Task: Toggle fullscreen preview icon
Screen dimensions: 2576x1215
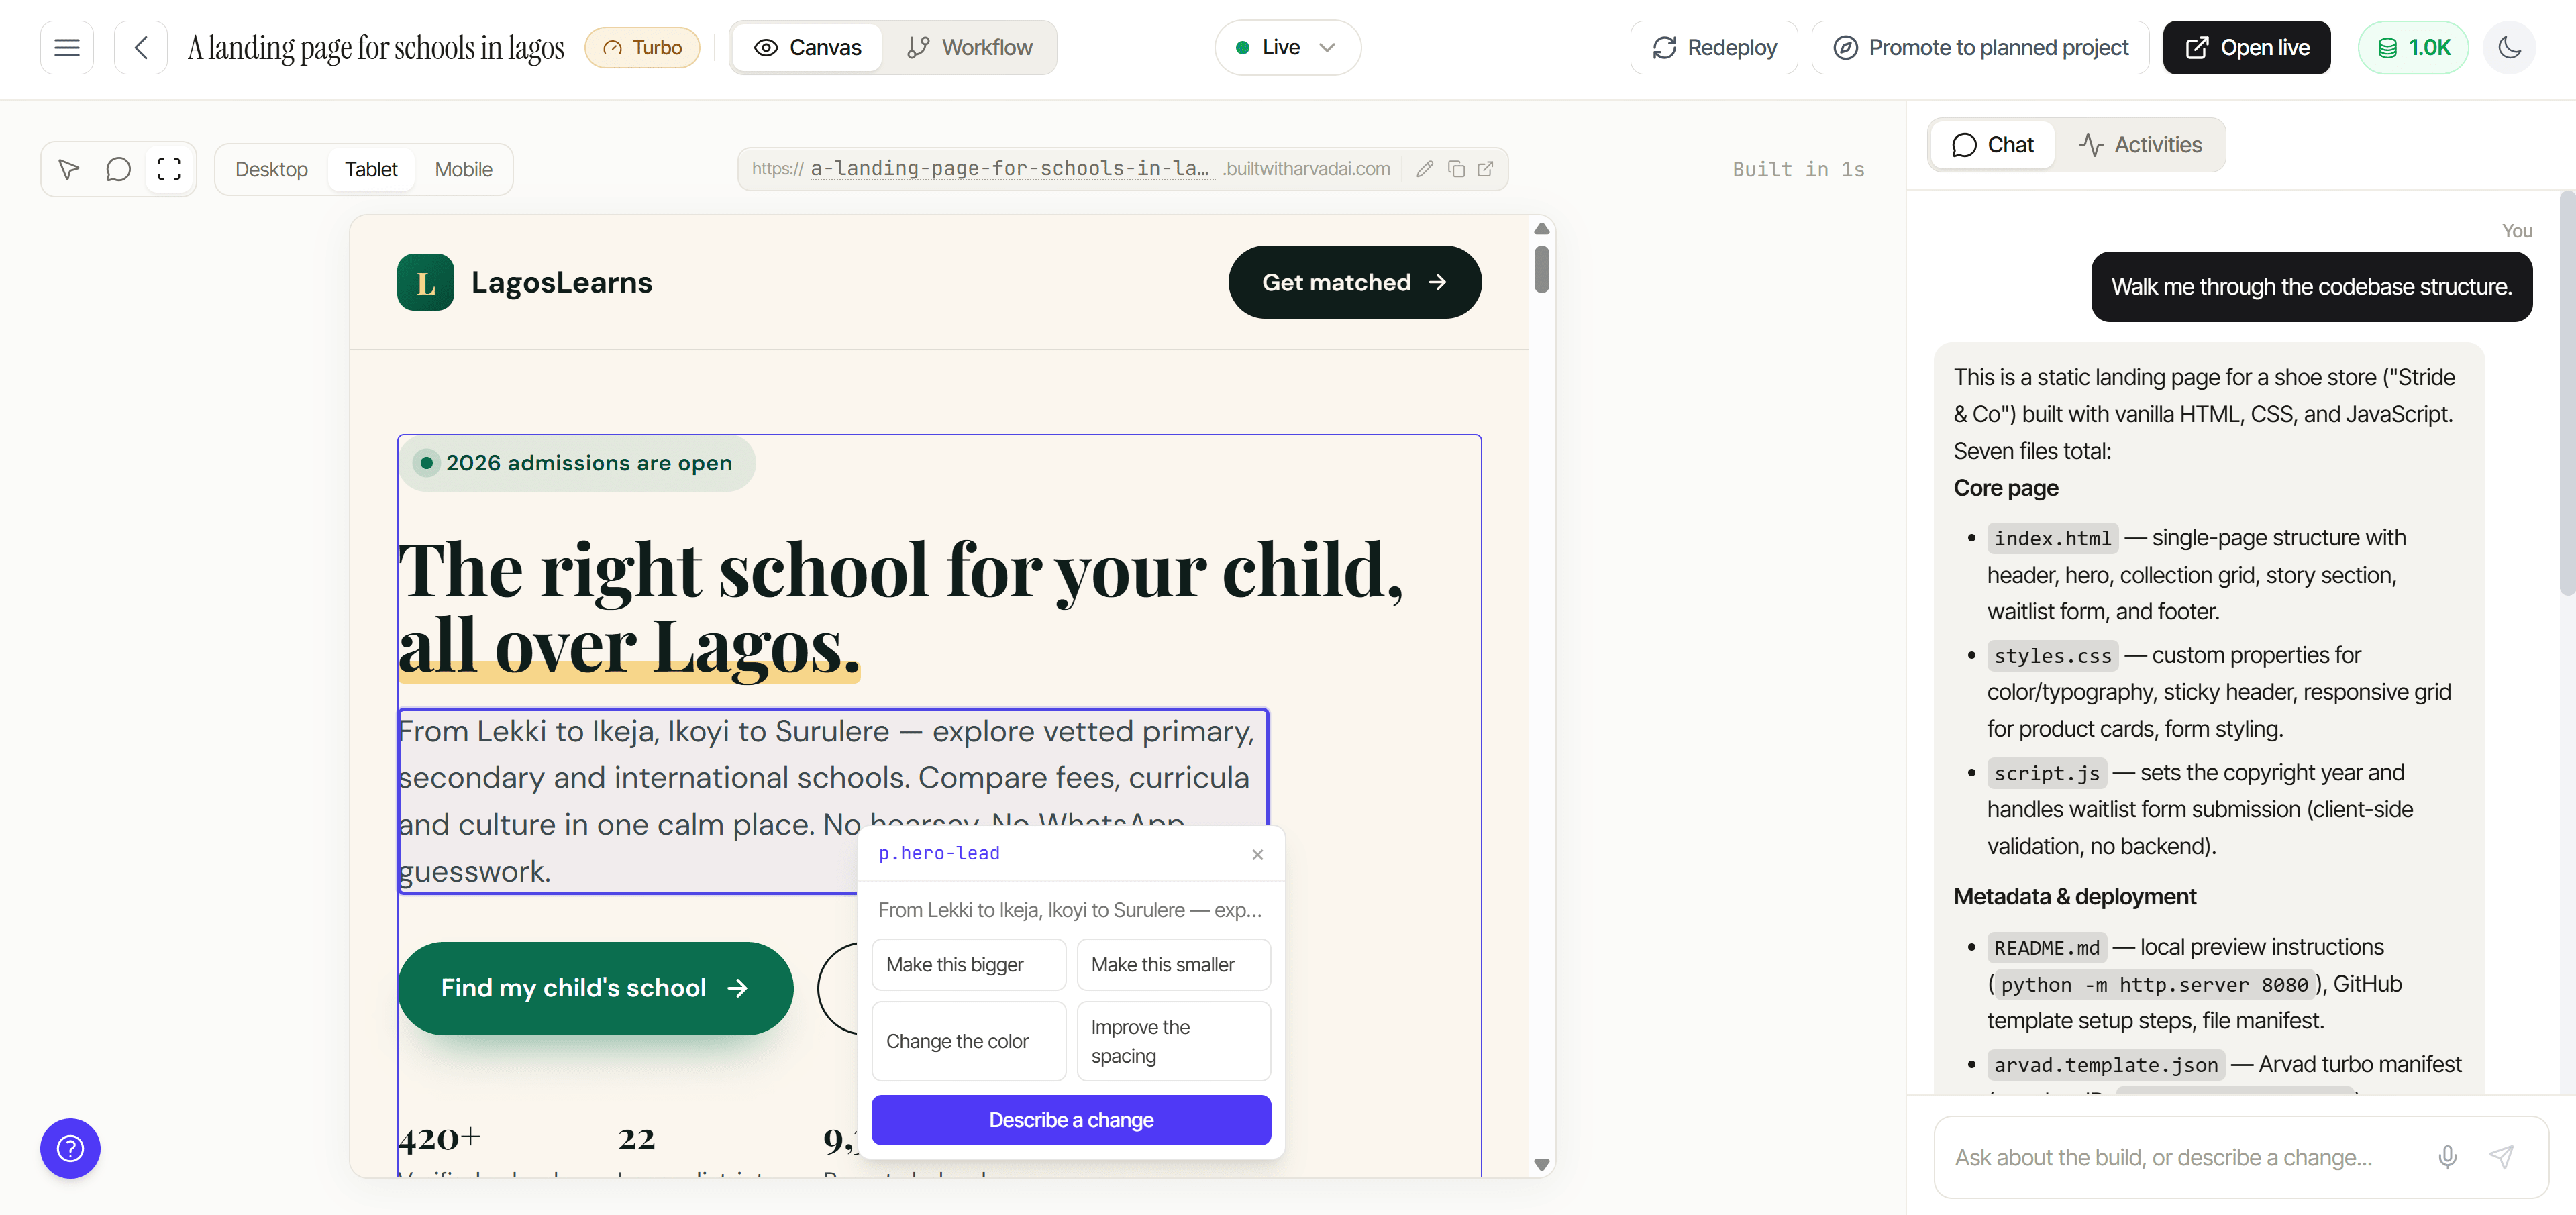Action: pos(169,169)
